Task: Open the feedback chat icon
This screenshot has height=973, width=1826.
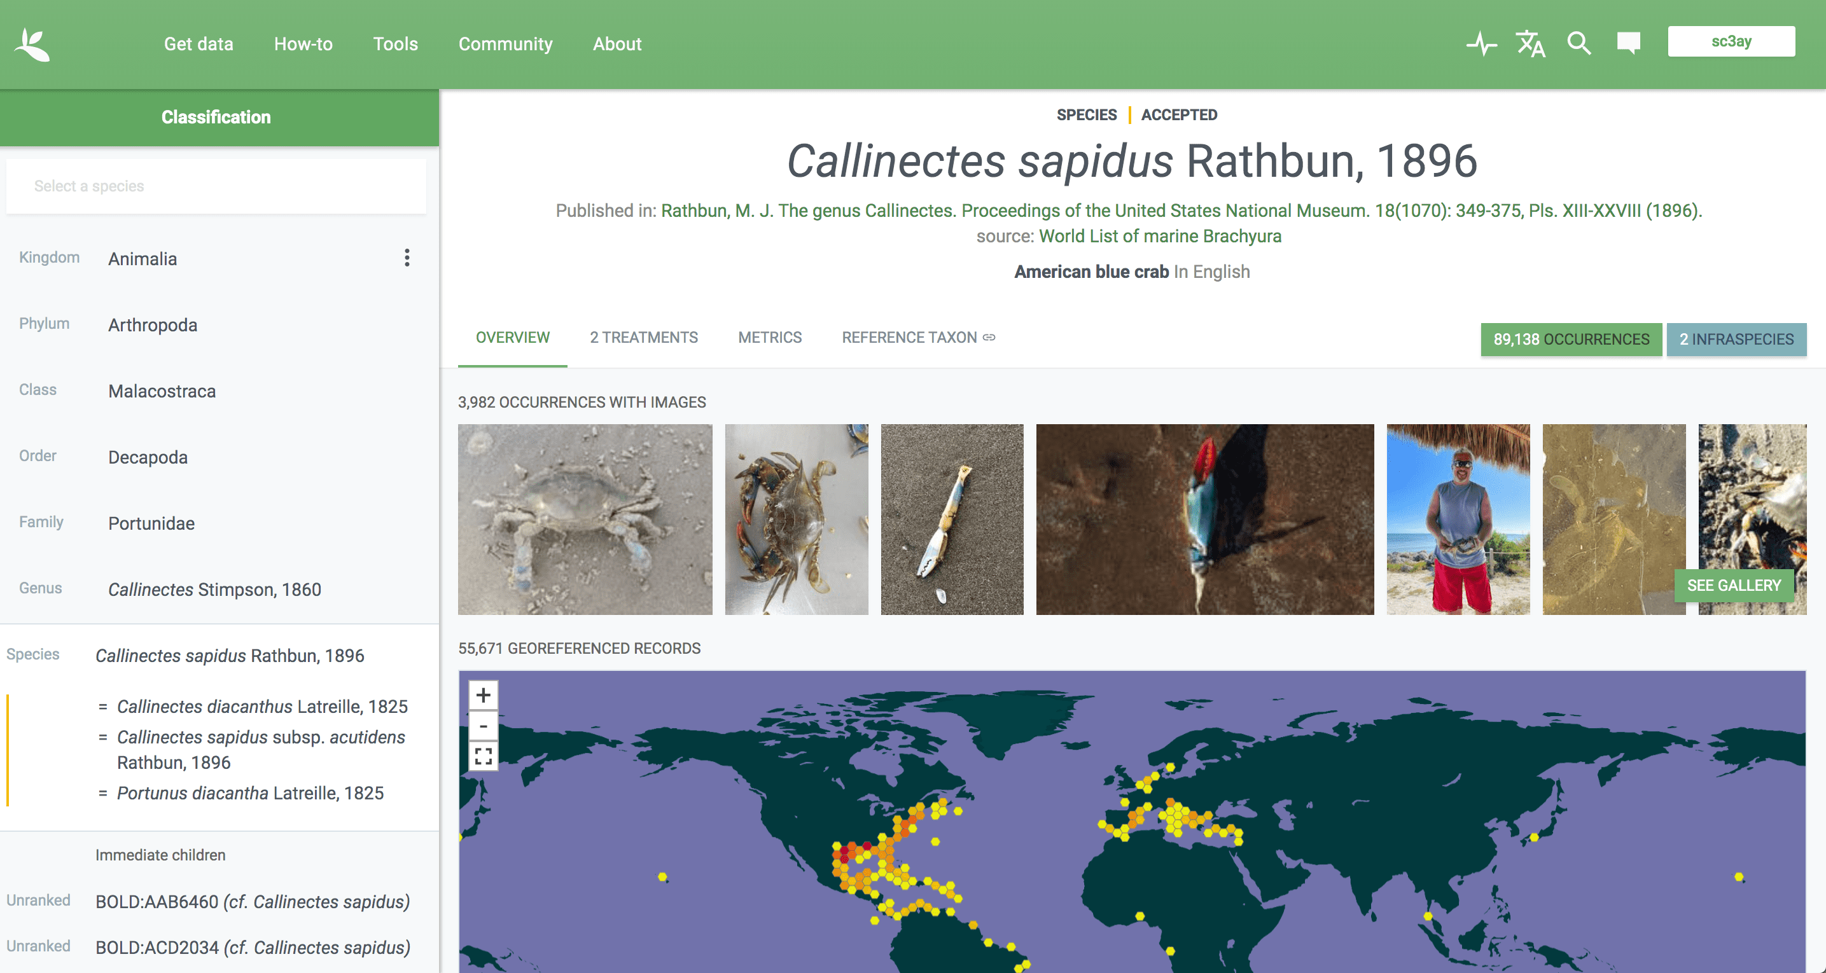Action: pos(1628,43)
